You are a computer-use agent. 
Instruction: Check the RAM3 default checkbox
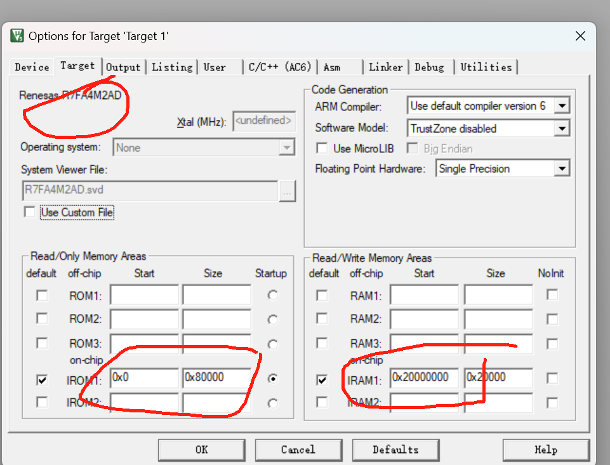pos(322,343)
